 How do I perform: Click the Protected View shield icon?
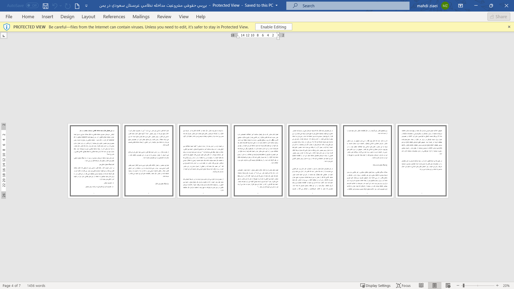click(x=7, y=27)
